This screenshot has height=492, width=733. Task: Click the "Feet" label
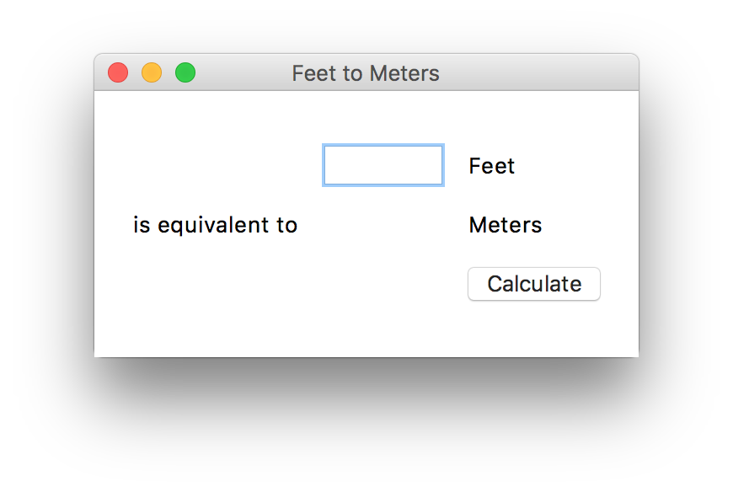click(491, 166)
